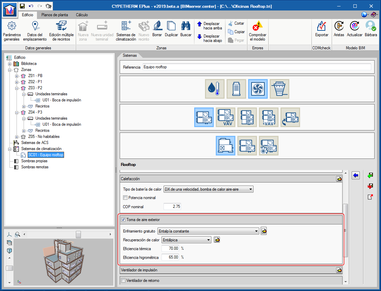
Task: Click Aristas icon
Action: (339, 26)
